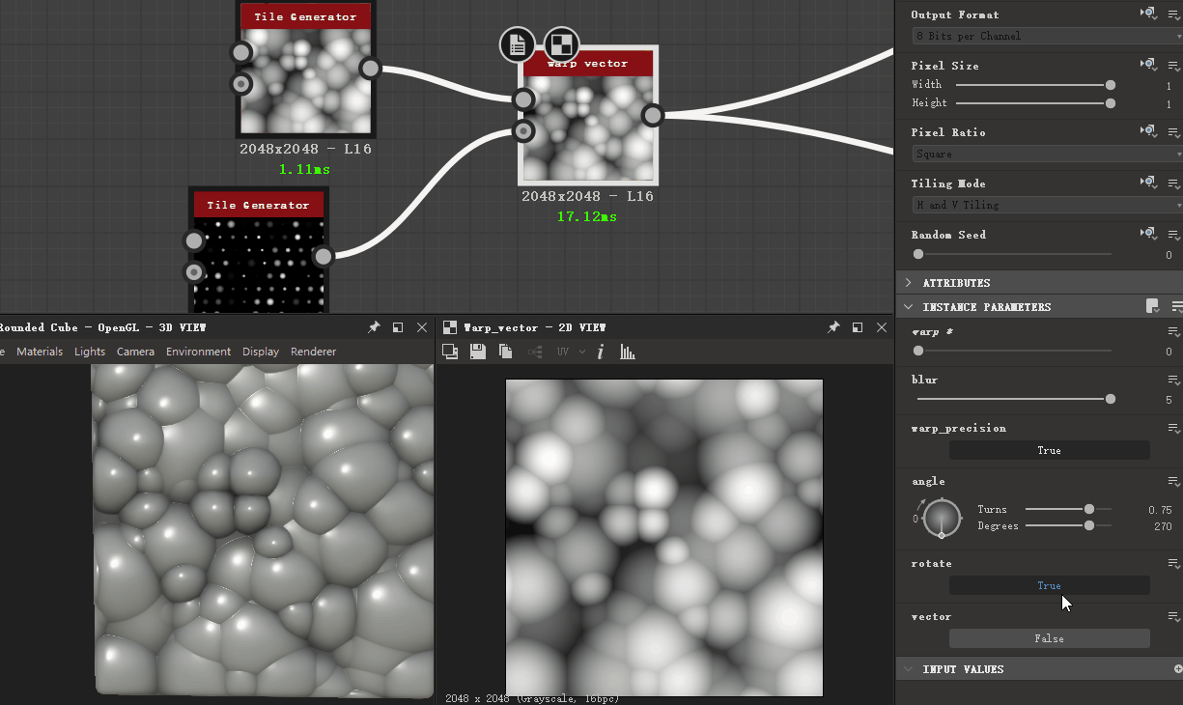This screenshot has width=1183, height=705.
Task: Open the Renderer menu in 3D View
Action: coord(313,352)
